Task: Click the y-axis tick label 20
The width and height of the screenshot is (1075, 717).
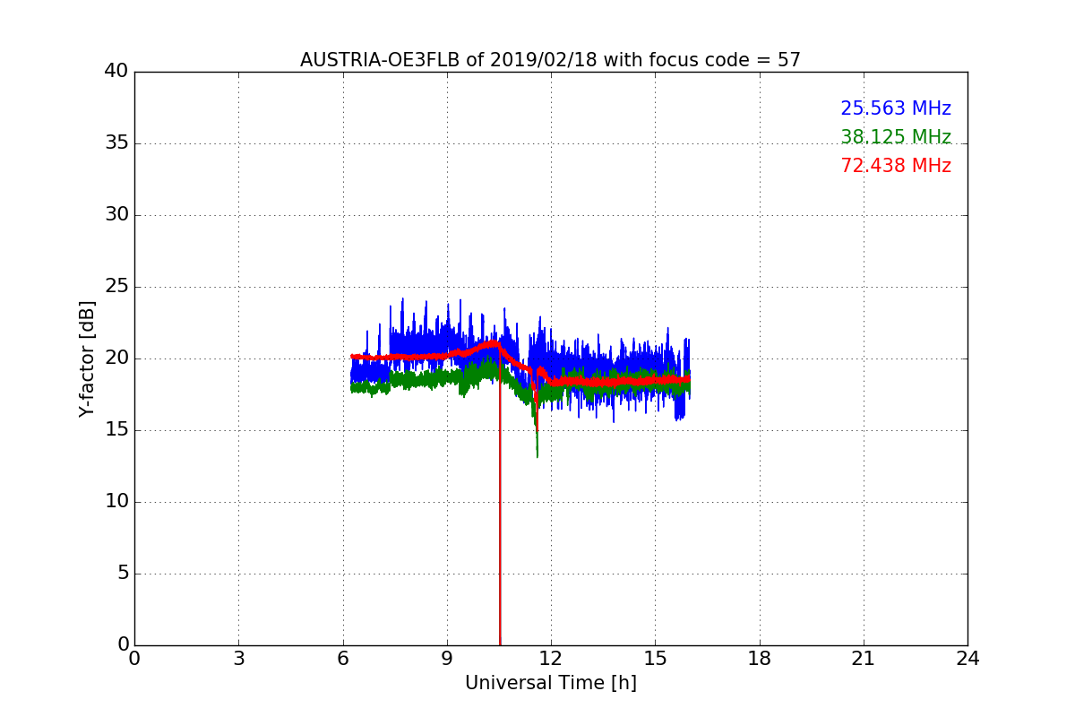Action: click(116, 358)
